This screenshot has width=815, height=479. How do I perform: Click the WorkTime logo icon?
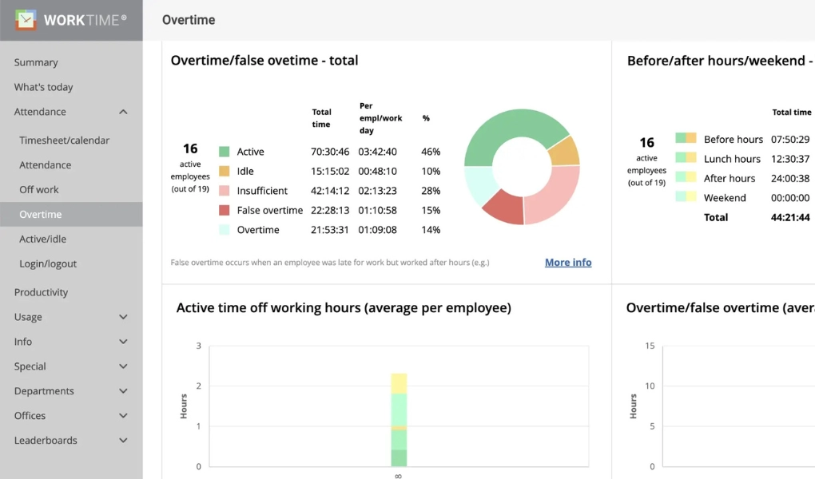click(x=26, y=20)
